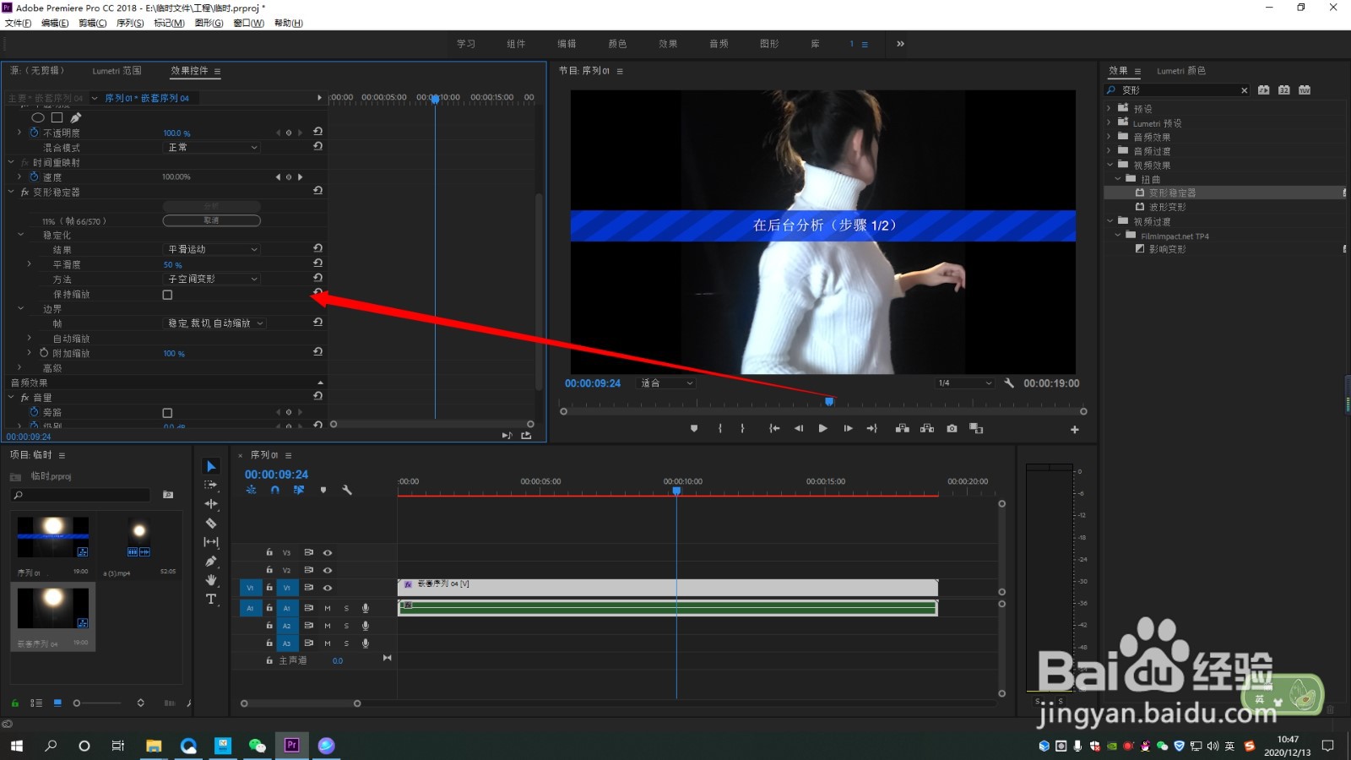Toggle V1 track output eye
This screenshot has width=1351, height=760.
coord(328,588)
